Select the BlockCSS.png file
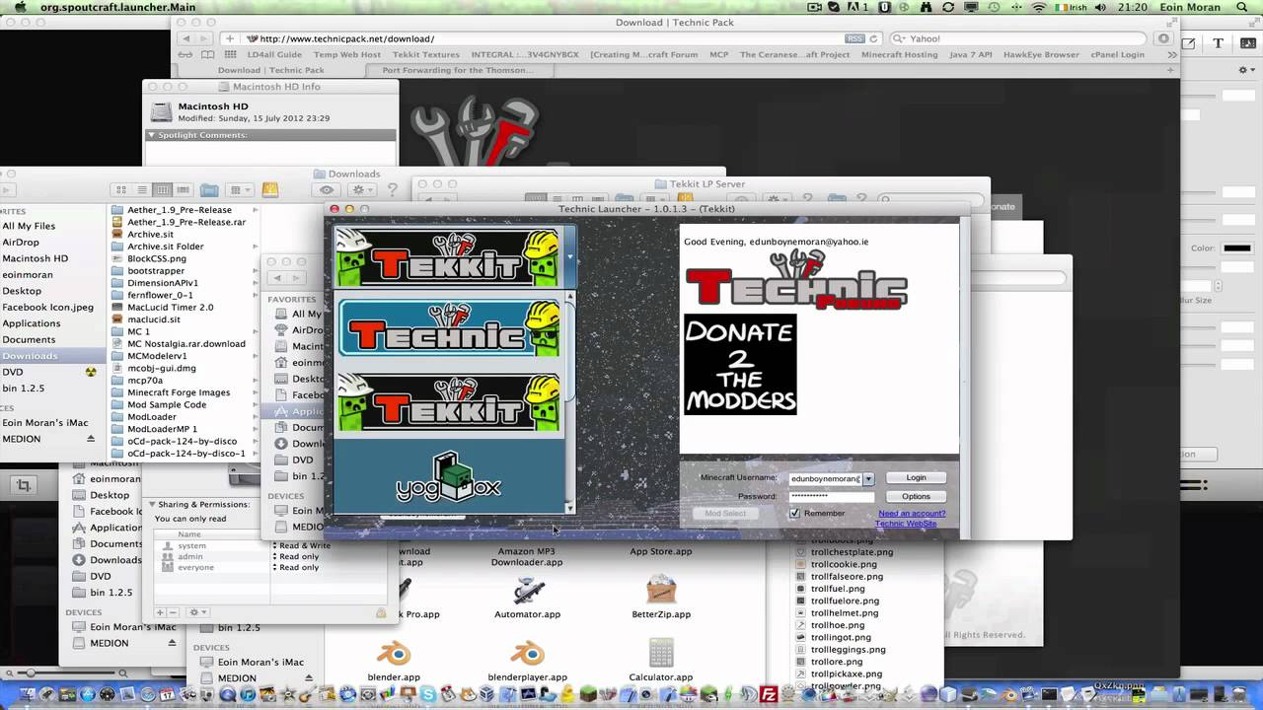 (156, 258)
